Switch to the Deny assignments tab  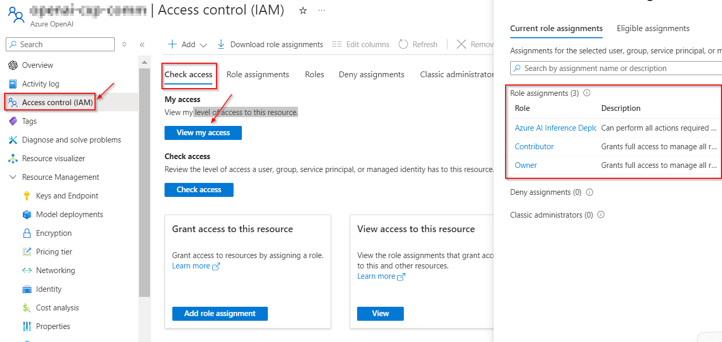pos(372,75)
